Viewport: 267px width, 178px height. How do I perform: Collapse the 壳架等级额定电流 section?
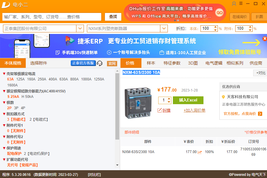[x=4, y=74]
